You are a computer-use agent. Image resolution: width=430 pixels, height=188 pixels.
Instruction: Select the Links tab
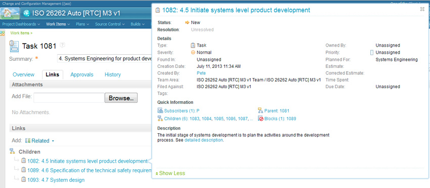[x=53, y=74]
